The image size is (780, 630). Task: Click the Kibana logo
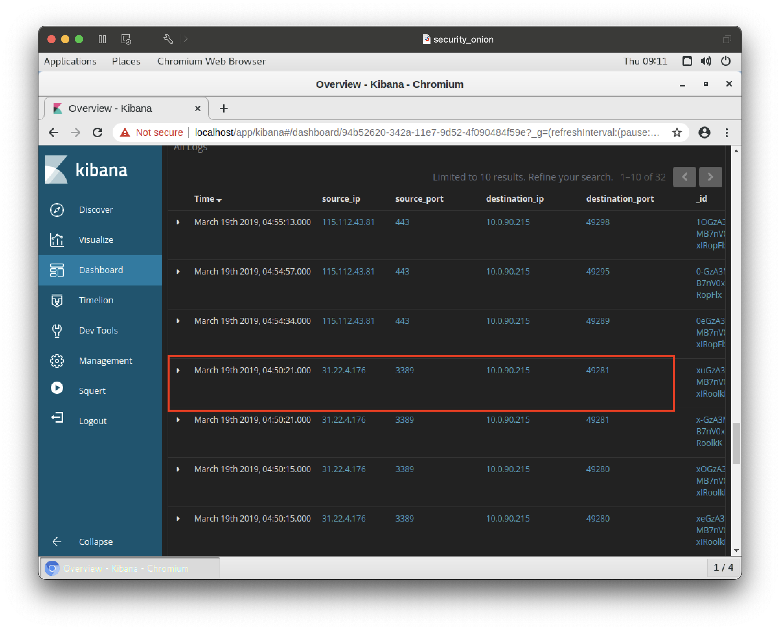pyautogui.click(x=87, y=170)
